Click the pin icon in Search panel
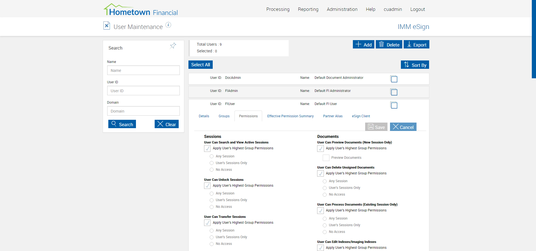 173,46
